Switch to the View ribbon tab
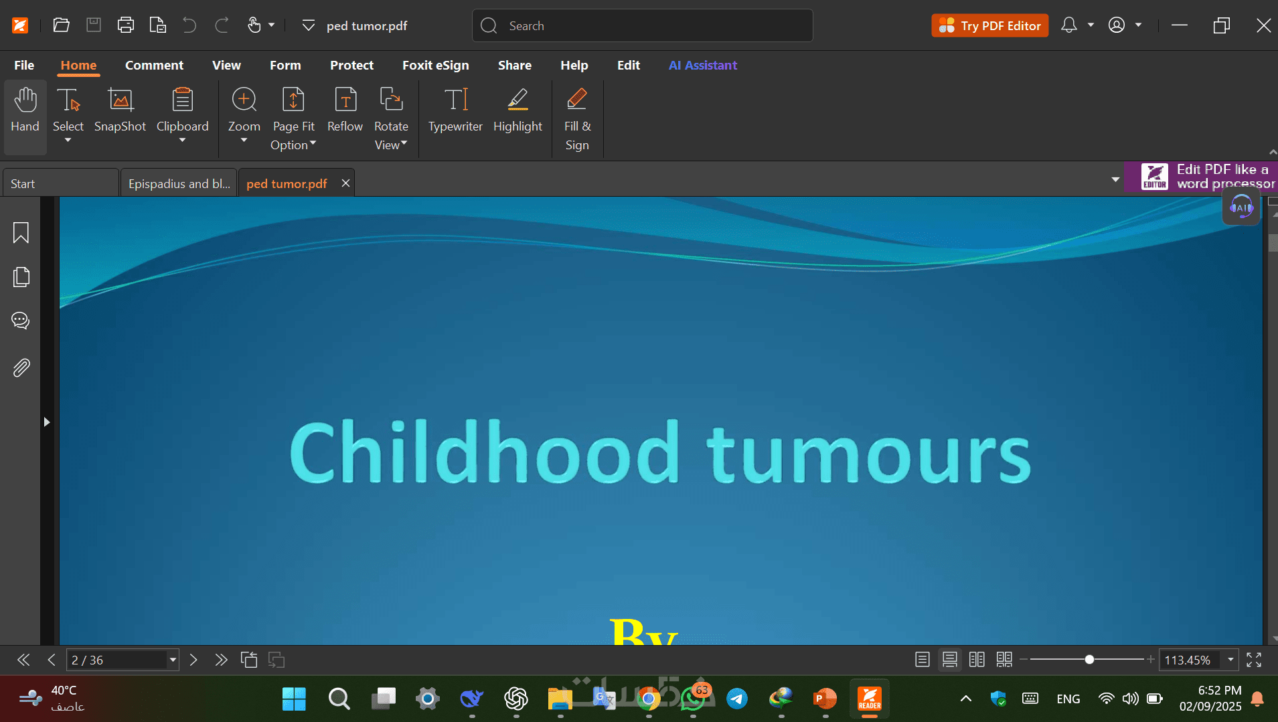The width and height of the screenshot is (1278, 722). coord(226,65)
